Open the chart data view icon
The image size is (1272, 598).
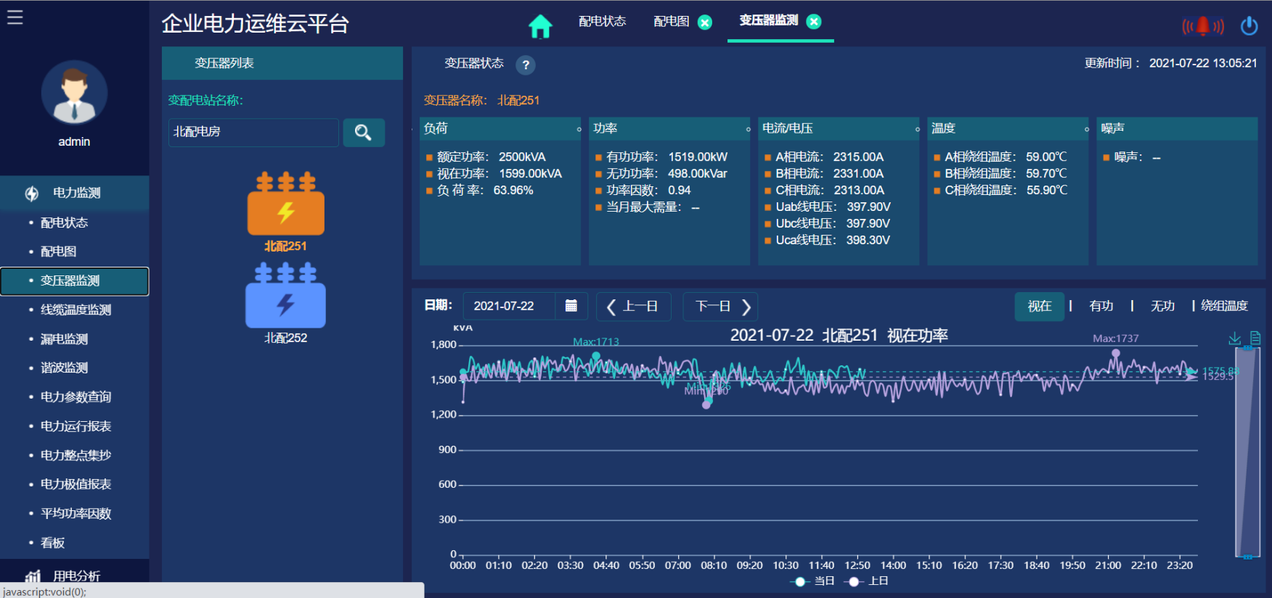1256,338
